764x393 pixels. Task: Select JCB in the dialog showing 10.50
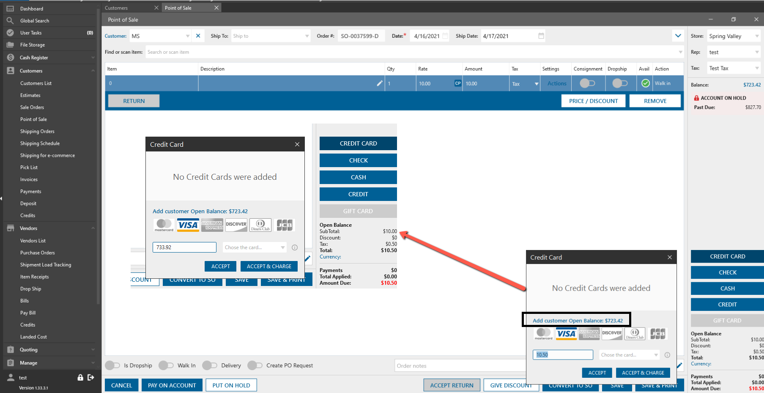tap(658, 334)
